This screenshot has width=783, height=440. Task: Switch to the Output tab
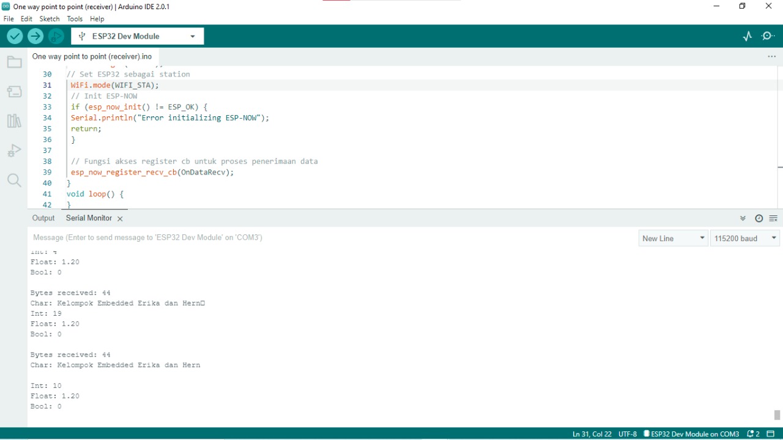(43, 218)
